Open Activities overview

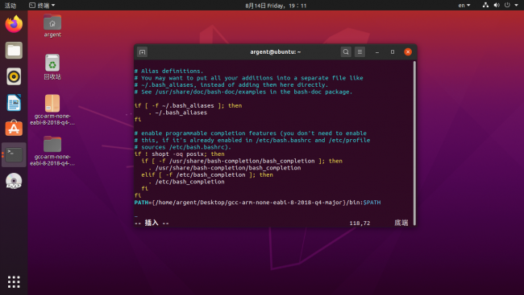[10, 6]
